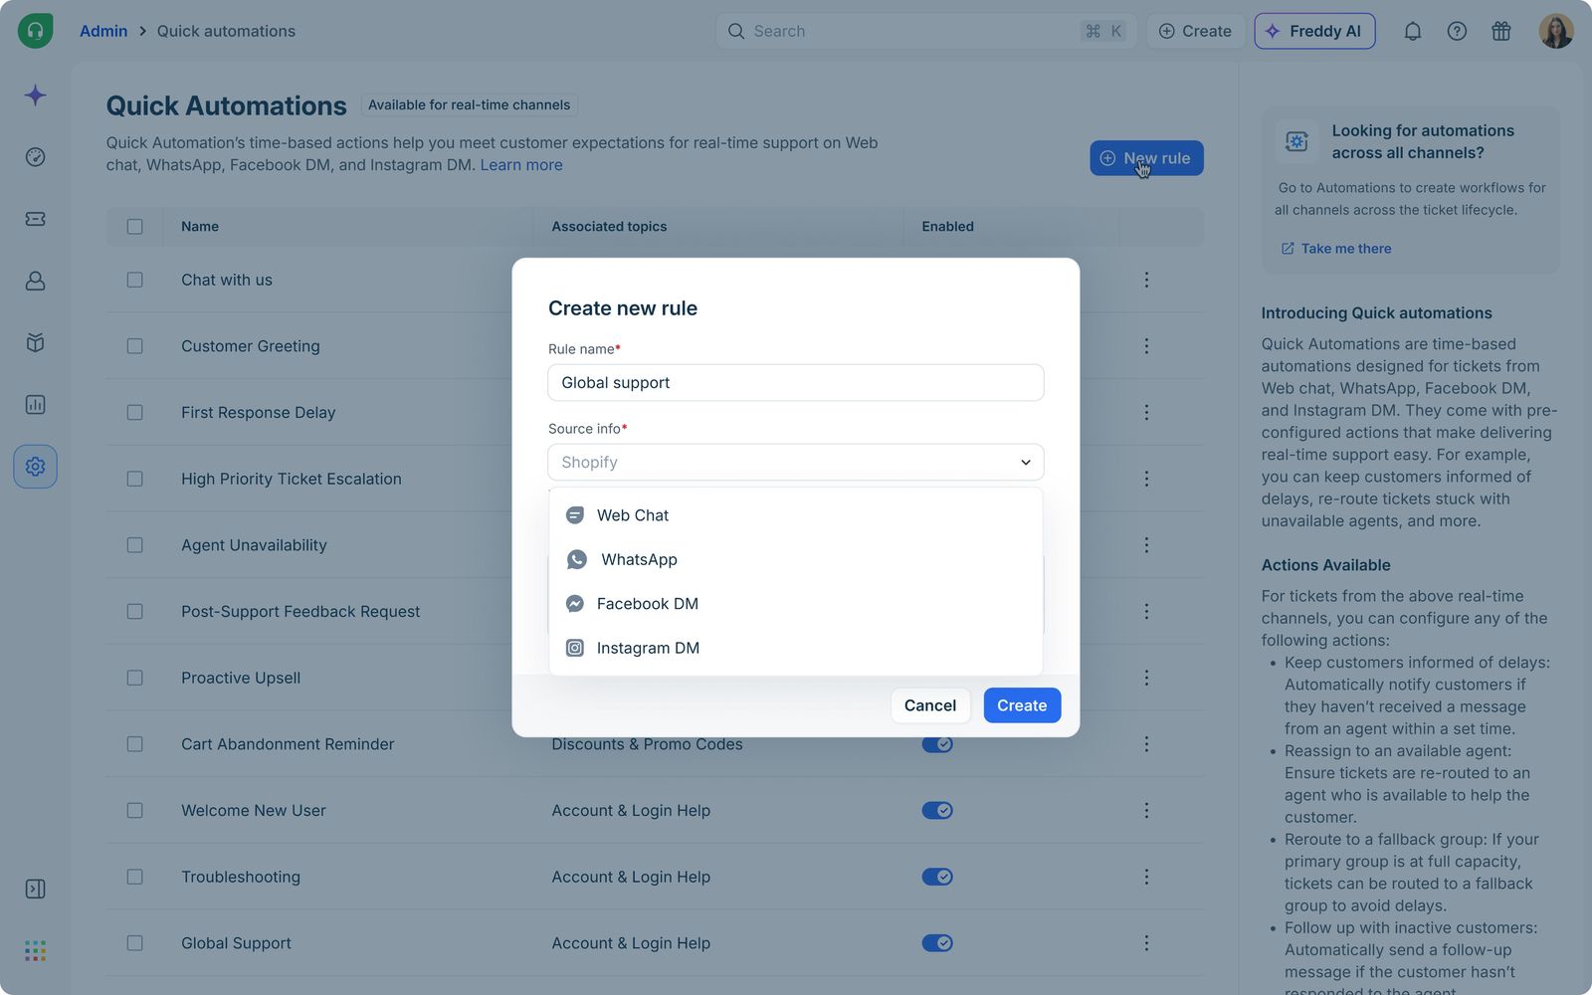This screenshot has height=995, width=1592.
Task: Tick the Agent Unavailability checkbox
Action: point(134,545)
